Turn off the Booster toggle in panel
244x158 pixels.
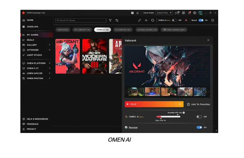click(x=199, y=127)
